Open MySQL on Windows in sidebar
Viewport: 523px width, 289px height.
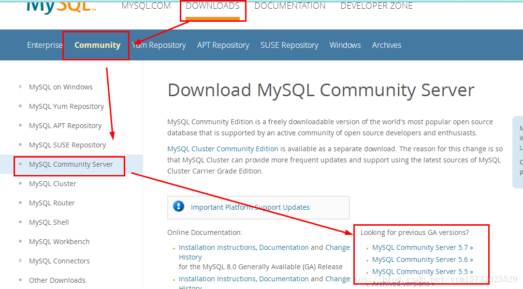tap(61, 87)
